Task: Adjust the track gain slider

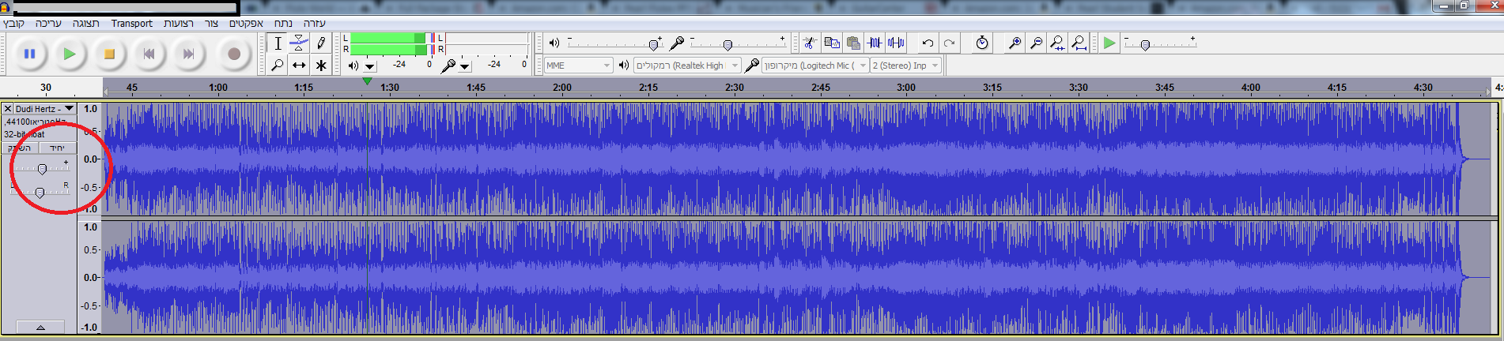Action: pyautogui.click(x=41, y=168)
